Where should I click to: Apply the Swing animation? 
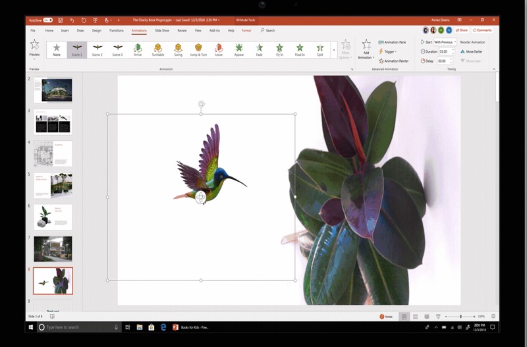178,49
